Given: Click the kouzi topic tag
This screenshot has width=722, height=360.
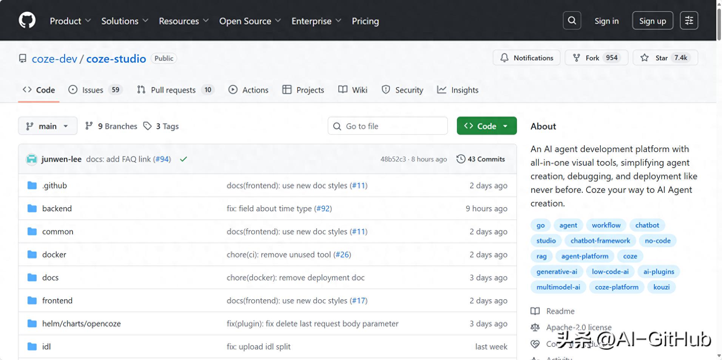Looking at the screenshot, I should click(x=661, y=287).
